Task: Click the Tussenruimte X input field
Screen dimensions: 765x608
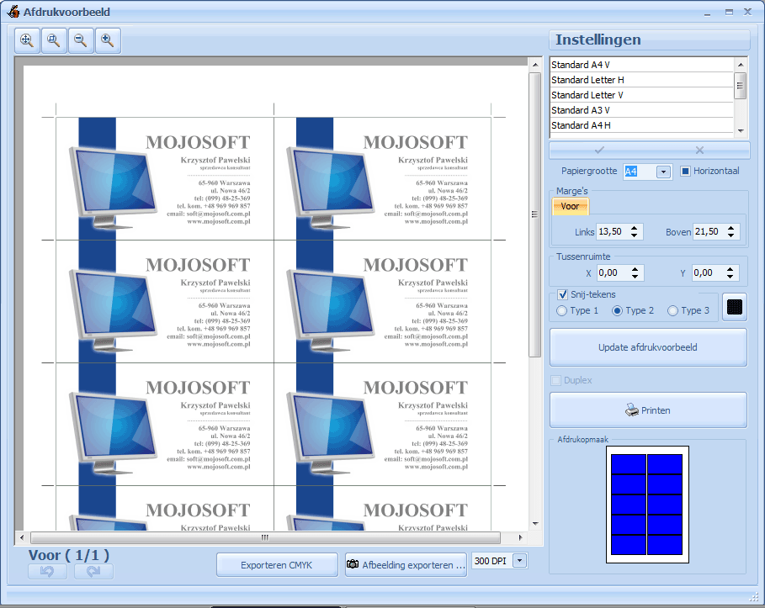Action: [614, 273]
